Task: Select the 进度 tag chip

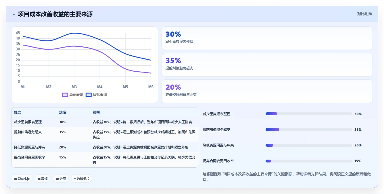Action: pyautogui.click(x=61, y=179)
